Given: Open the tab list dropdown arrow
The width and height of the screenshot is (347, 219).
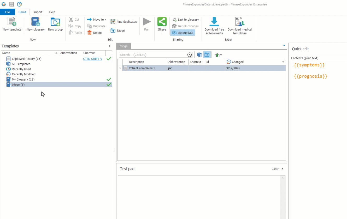Looking at the screenshot, I should coord(284,46).
